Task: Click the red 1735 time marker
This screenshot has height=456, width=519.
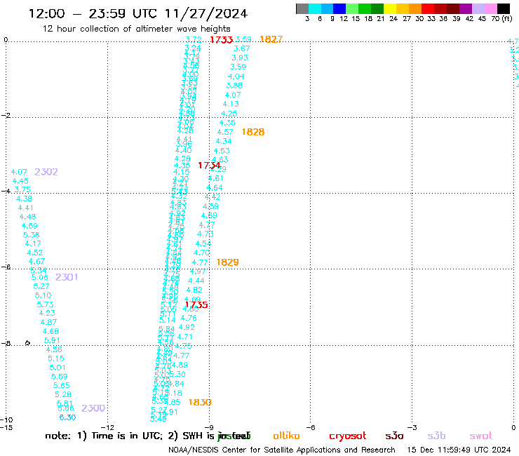Action: [x=196, y=305]
